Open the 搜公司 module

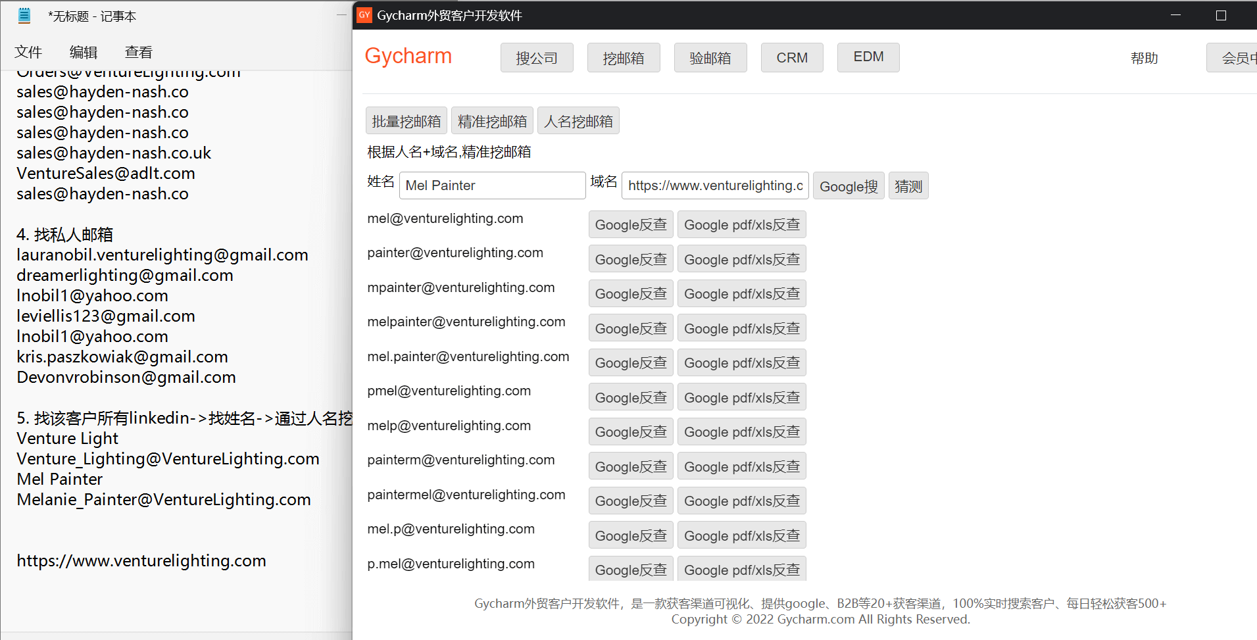537,58
